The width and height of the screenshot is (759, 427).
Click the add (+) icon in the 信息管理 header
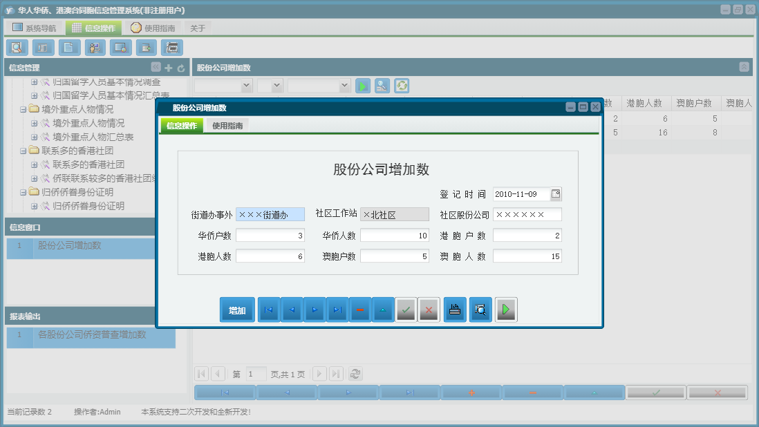(167, 67)
